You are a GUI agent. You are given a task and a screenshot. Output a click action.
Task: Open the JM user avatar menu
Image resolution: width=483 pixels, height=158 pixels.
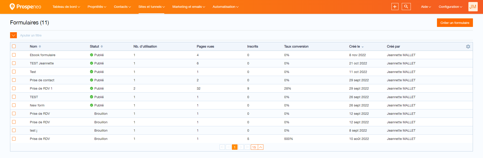(x=473, y=7)
